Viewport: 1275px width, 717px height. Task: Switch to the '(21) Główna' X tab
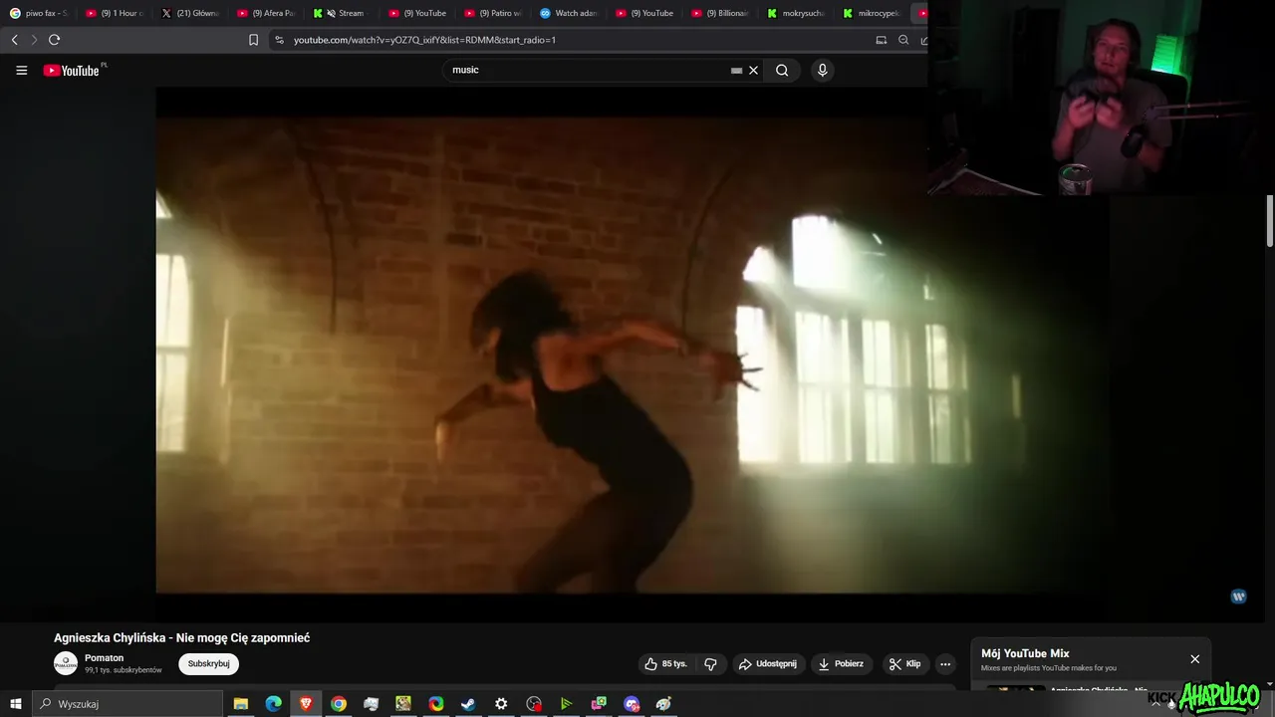pyautogui.click(x=189, y=13)
